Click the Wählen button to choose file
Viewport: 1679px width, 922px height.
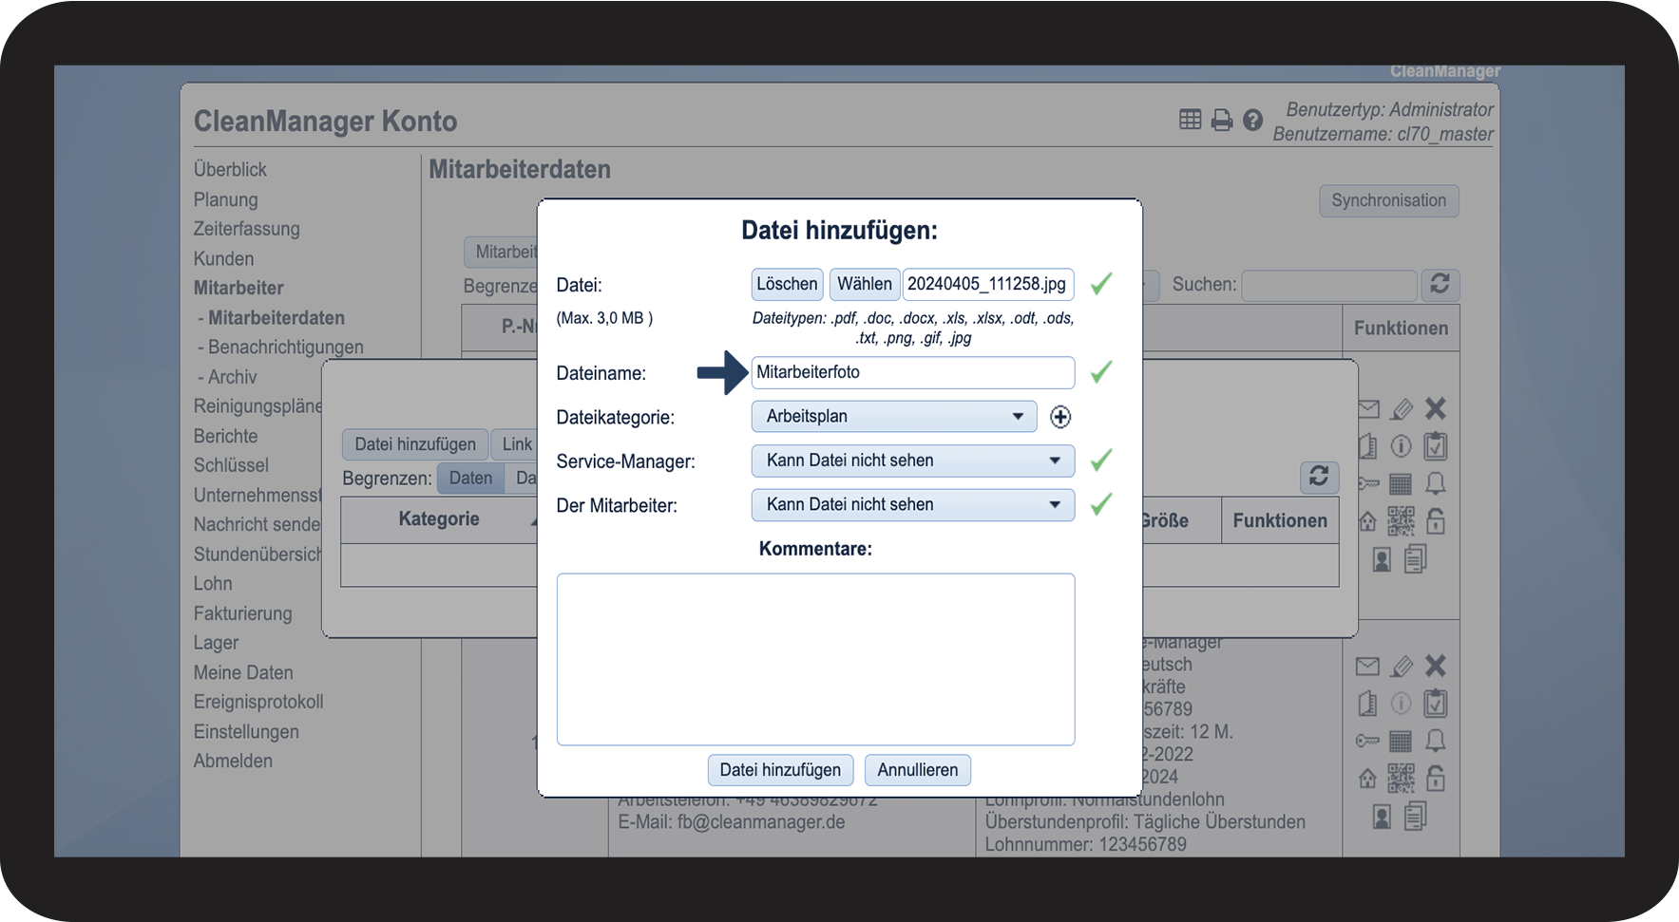pyautogui.click(x=864, y=284)
